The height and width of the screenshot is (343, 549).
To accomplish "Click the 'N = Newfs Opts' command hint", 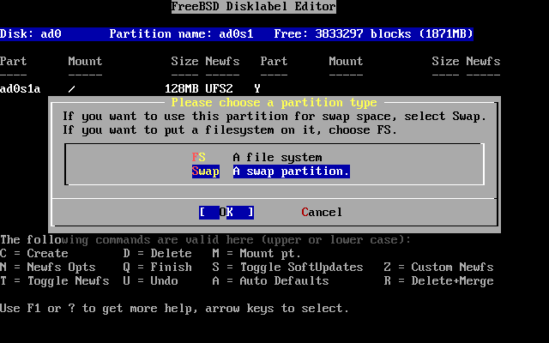I will (x=48, y=268).
